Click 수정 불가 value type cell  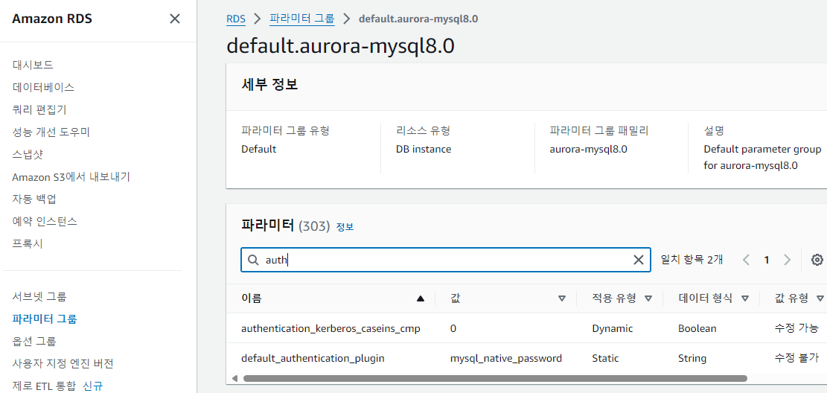click(x=797, y=358)
